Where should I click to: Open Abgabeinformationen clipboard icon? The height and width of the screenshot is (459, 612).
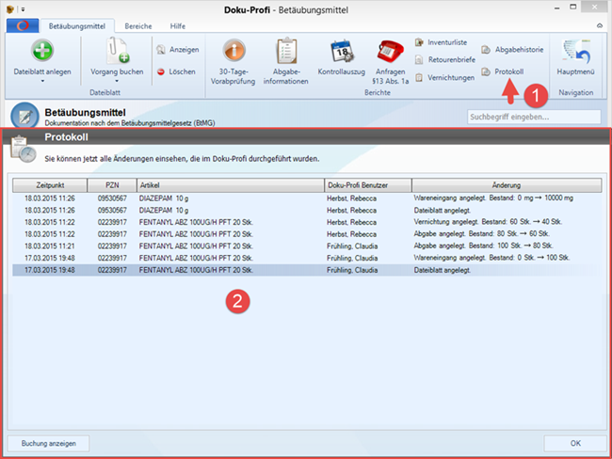[286, 51]
